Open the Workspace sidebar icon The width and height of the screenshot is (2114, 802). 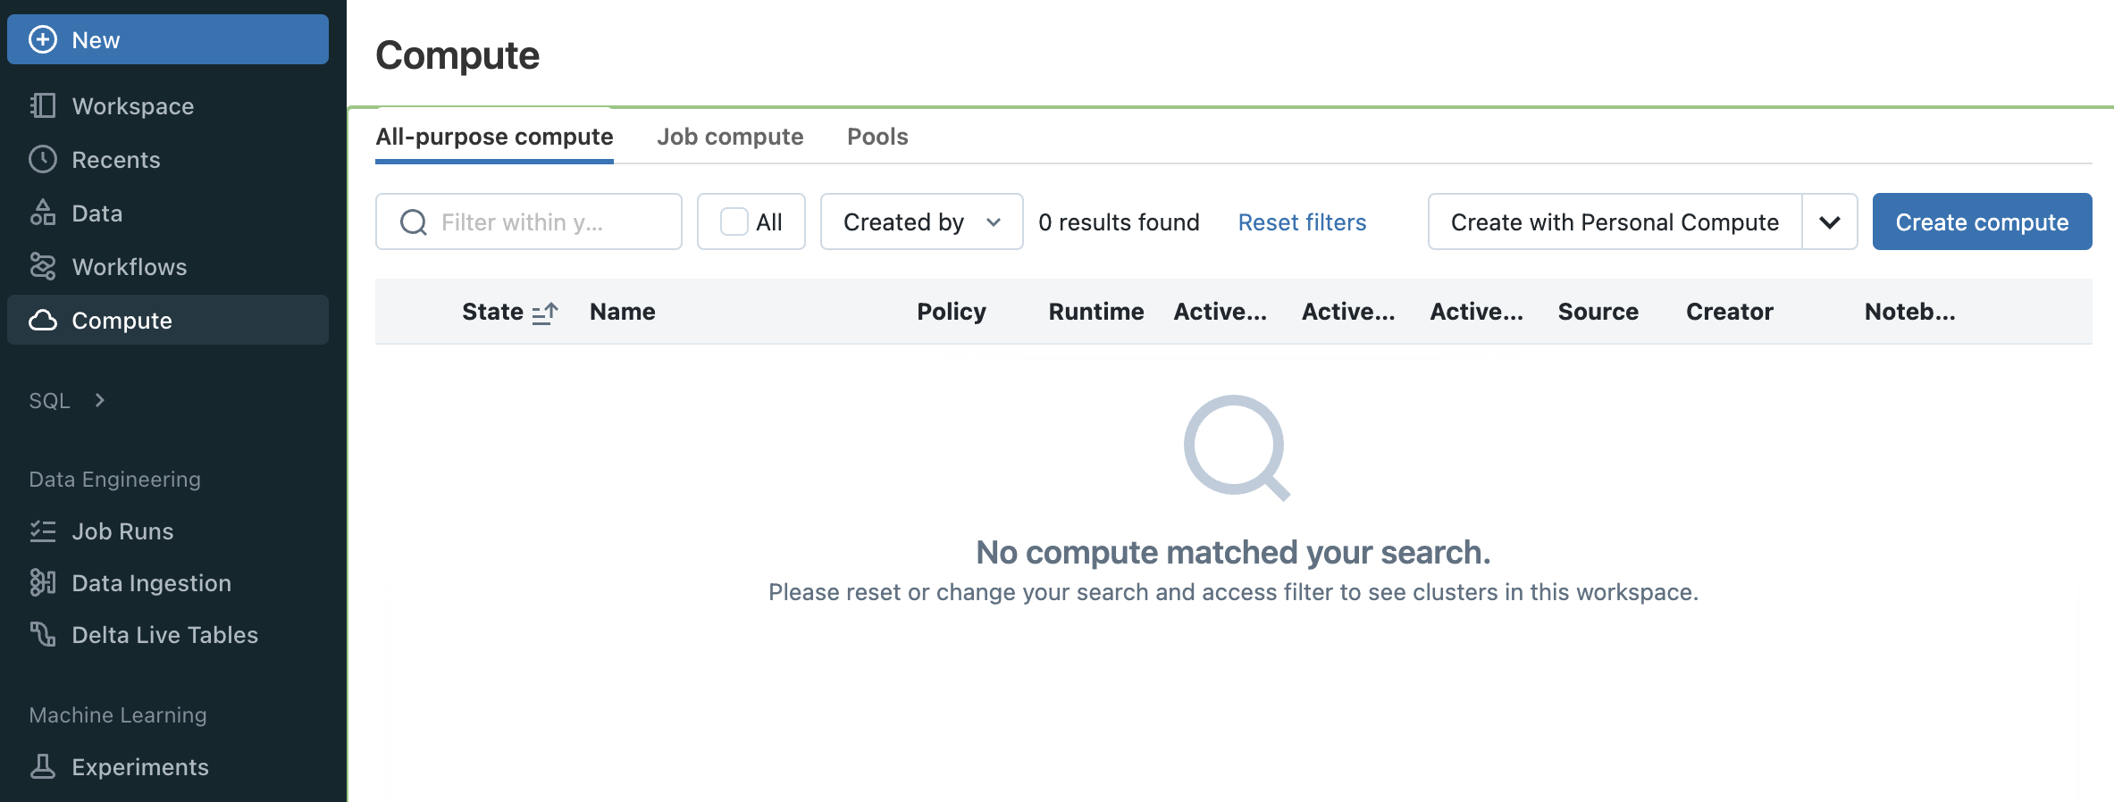(43, 105)
